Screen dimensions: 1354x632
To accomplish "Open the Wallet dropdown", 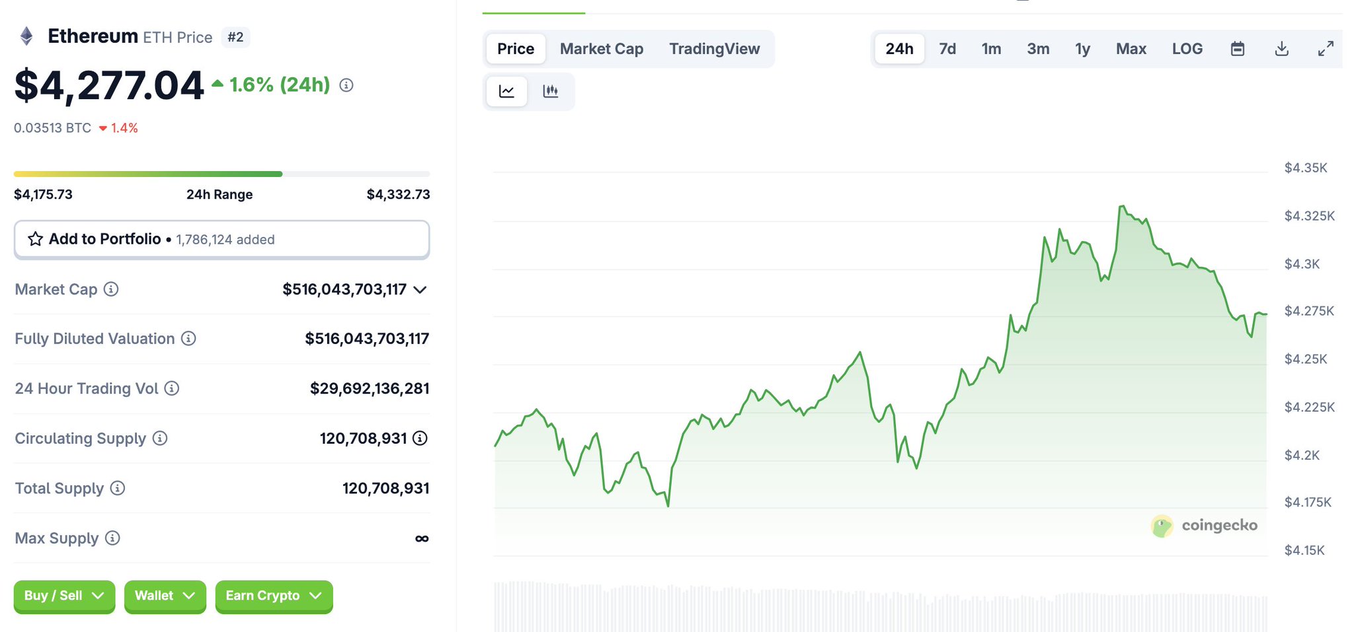I will 165,596.
